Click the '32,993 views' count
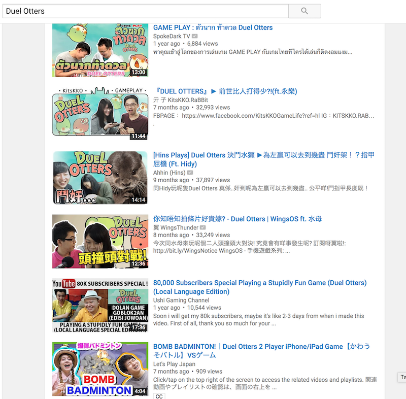Image resolution: width=406 pixels, height=399 pixels. click(213, 107)
